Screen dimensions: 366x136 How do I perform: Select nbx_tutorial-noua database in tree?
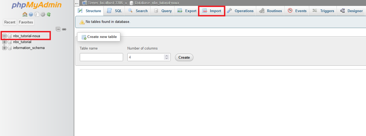27,36
